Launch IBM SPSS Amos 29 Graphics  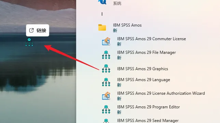pyautogui.click(x=142, y=69)
